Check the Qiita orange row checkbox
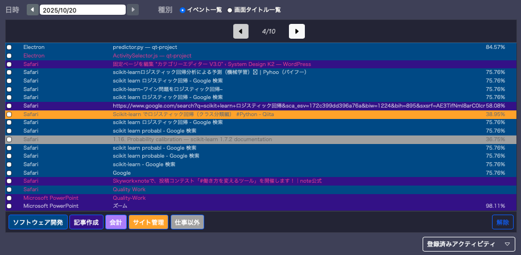 (9, 114)
